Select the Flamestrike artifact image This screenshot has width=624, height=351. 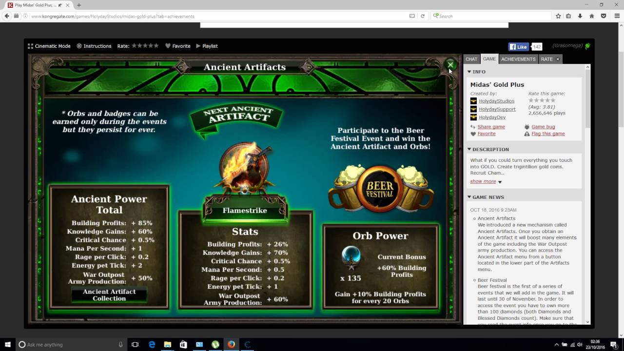point(244,168)
